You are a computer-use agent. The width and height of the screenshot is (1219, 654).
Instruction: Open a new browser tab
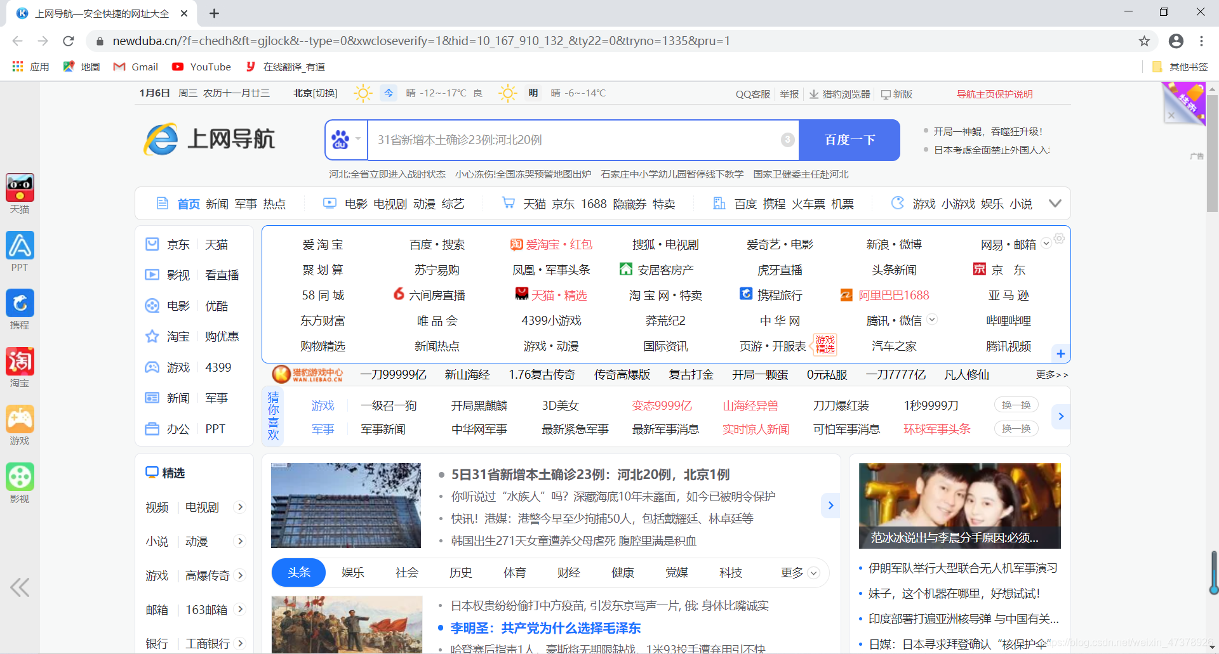pyautogui.click(x=215, y=13)
